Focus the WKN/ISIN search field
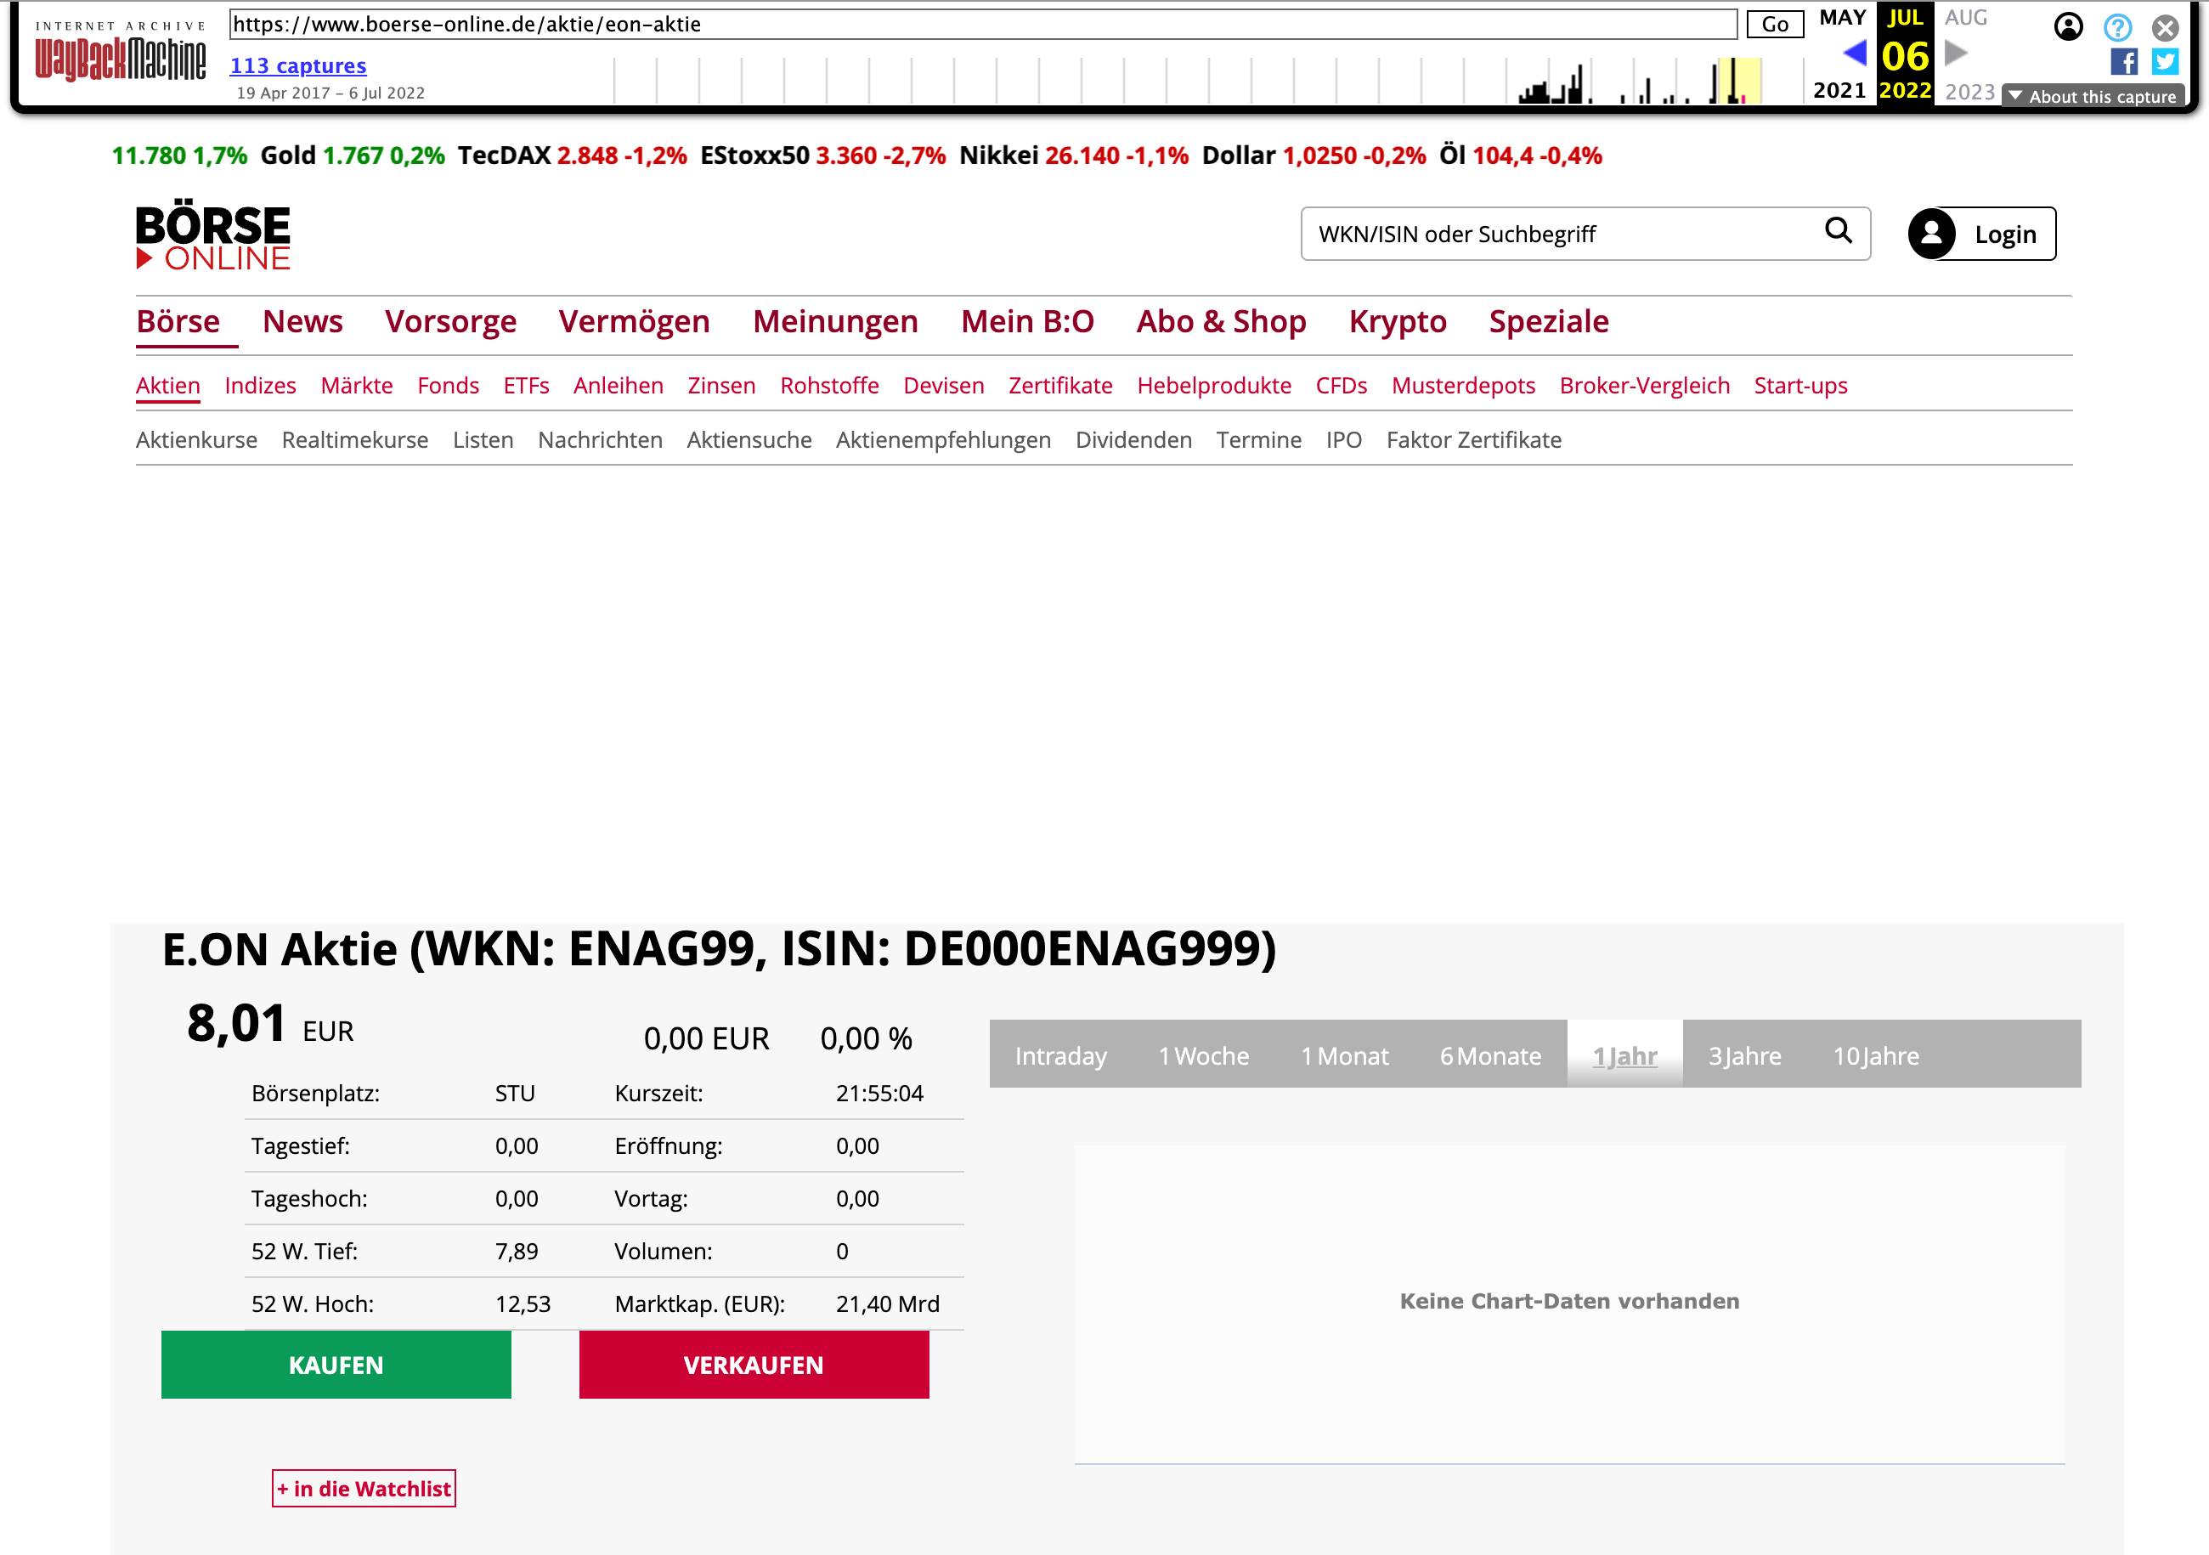Viewport: 2209px width, 1555px height. point(1558,234)
